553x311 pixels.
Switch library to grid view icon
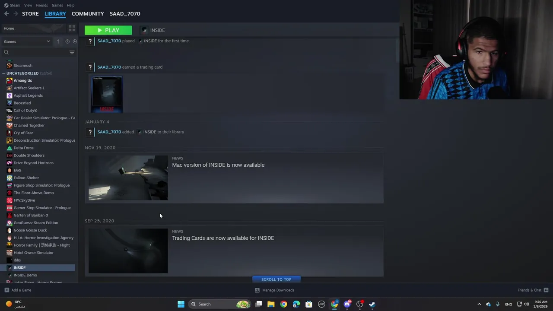click(x=72, y=28)
